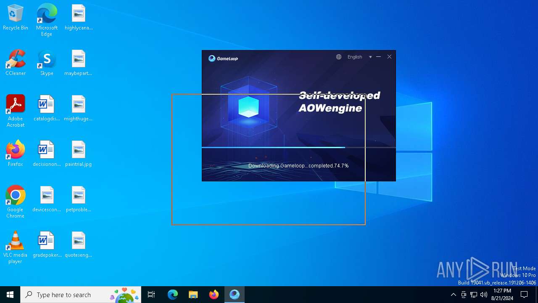Viewport: 538px width, 303px height.
Task: Select paintrial.jpg file icon
Action: pyautogui.click(x=79, y=154)
